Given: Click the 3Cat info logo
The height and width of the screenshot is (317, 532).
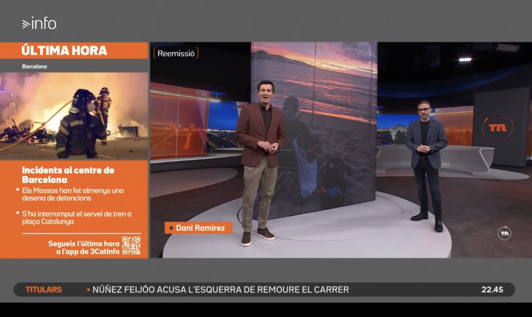Looking at the screenshot, I should (39, 23).
